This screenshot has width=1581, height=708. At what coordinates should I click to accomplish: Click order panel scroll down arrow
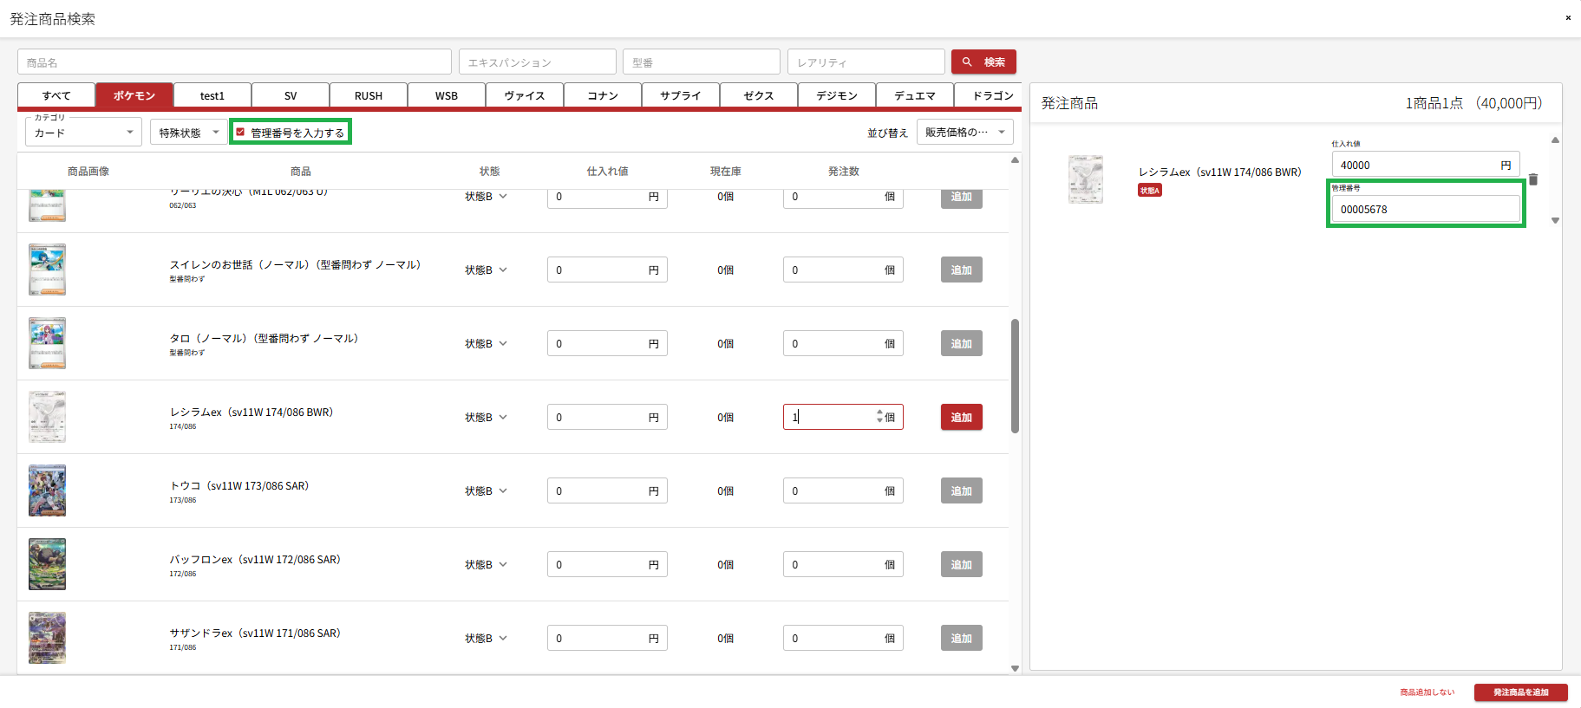click(1555, 220)
